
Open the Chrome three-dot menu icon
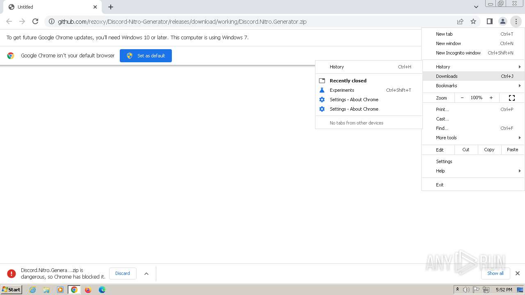[516, 21]
